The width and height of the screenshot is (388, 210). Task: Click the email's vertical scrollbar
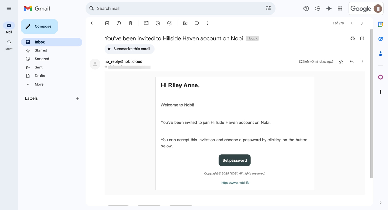pos(372,104)
